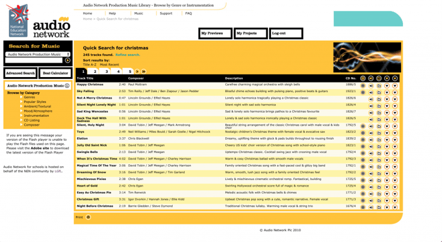This screenshot has width=442, height=242.
Task: Click the speaker icon for Elation
Action: pos(371,140)
